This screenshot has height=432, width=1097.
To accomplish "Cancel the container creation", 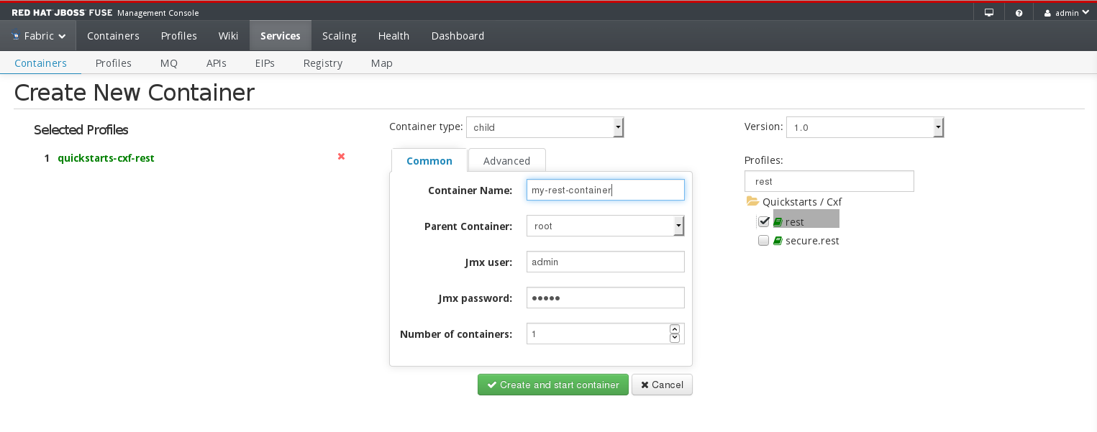I will pyautogui.click(x=662, y=385).
